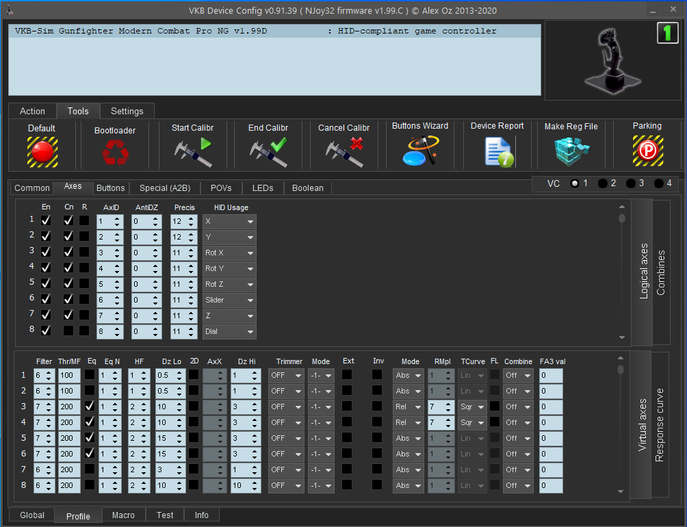Image resolution: width=687 pixels, height=527 pixels.
Task: Switch to the Action tab
Action: 32,112
